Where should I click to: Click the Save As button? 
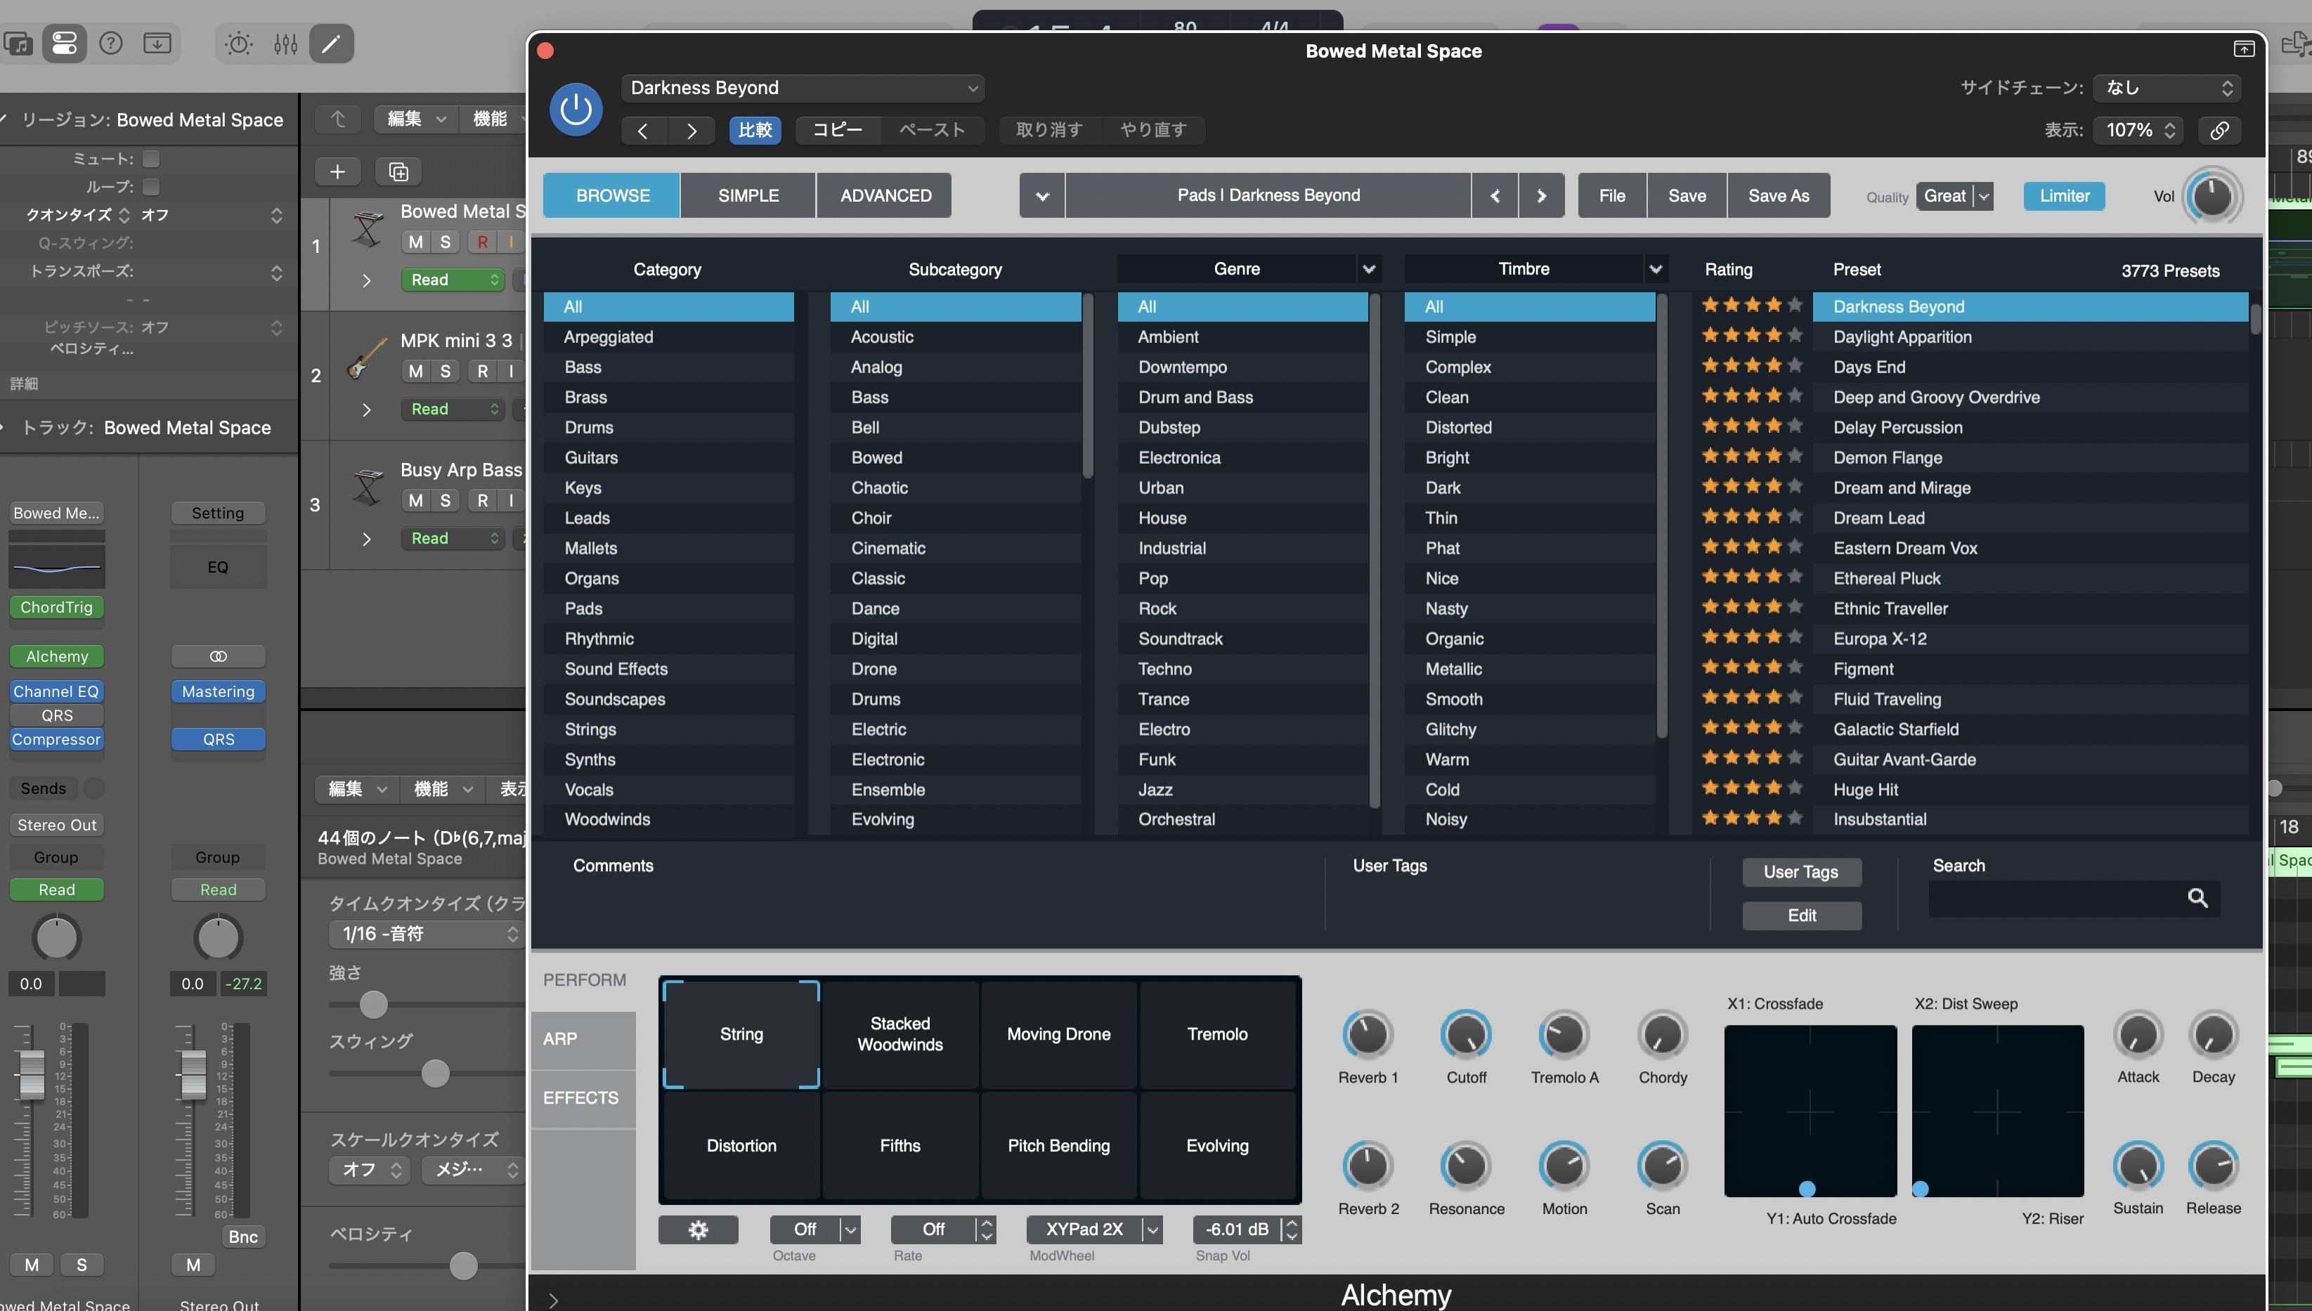point(1778,195)
